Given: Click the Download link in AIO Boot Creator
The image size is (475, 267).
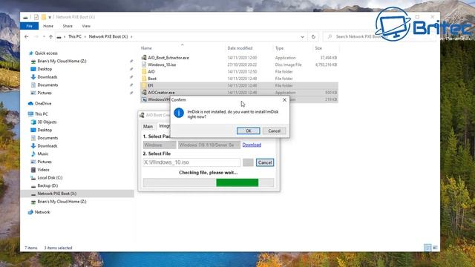Looking at the screenshot, I should pos(252,145).
